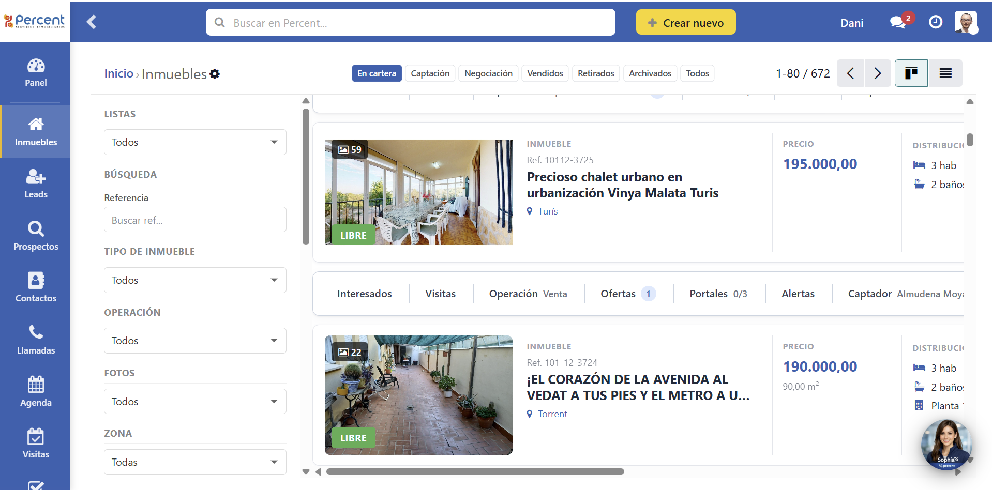Click the Buscar ref reference field
The image size is (992, 490).
[195, 220]
